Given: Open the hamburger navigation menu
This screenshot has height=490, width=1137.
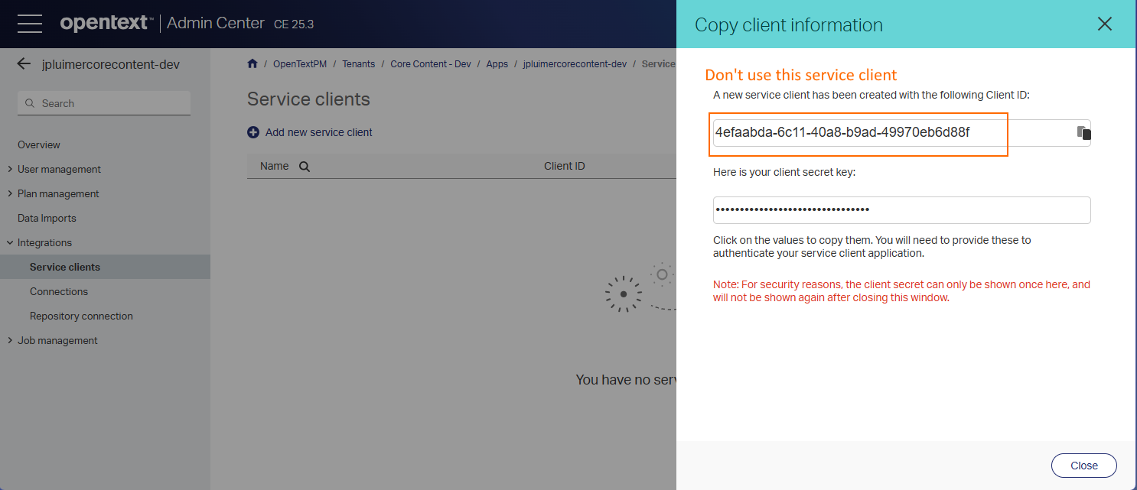Looking at the screenshot, I should (x=29, y=24).
